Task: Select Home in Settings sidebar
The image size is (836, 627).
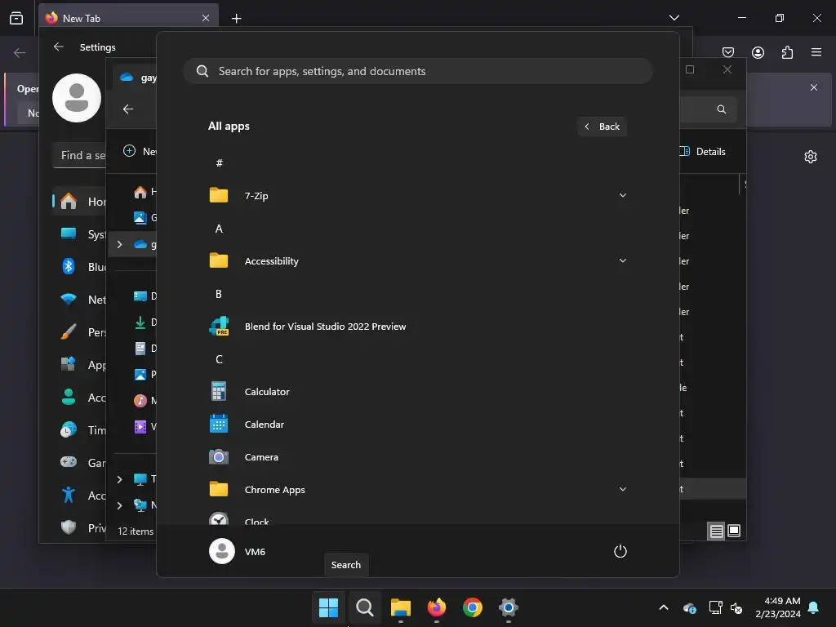Action: point(80,202)
